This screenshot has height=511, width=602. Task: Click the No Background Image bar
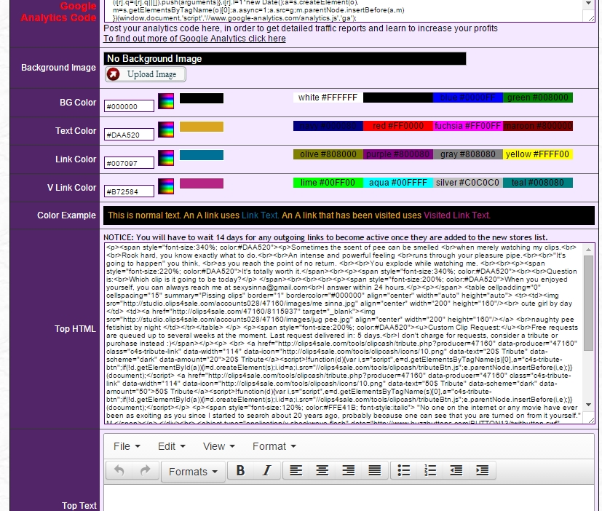click(285, 59)
